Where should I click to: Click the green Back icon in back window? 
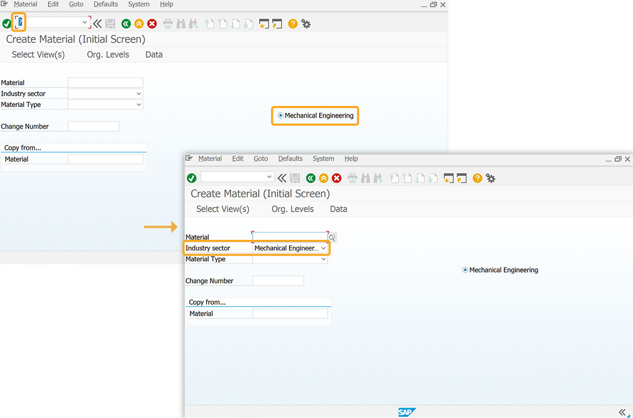(126, 24)
